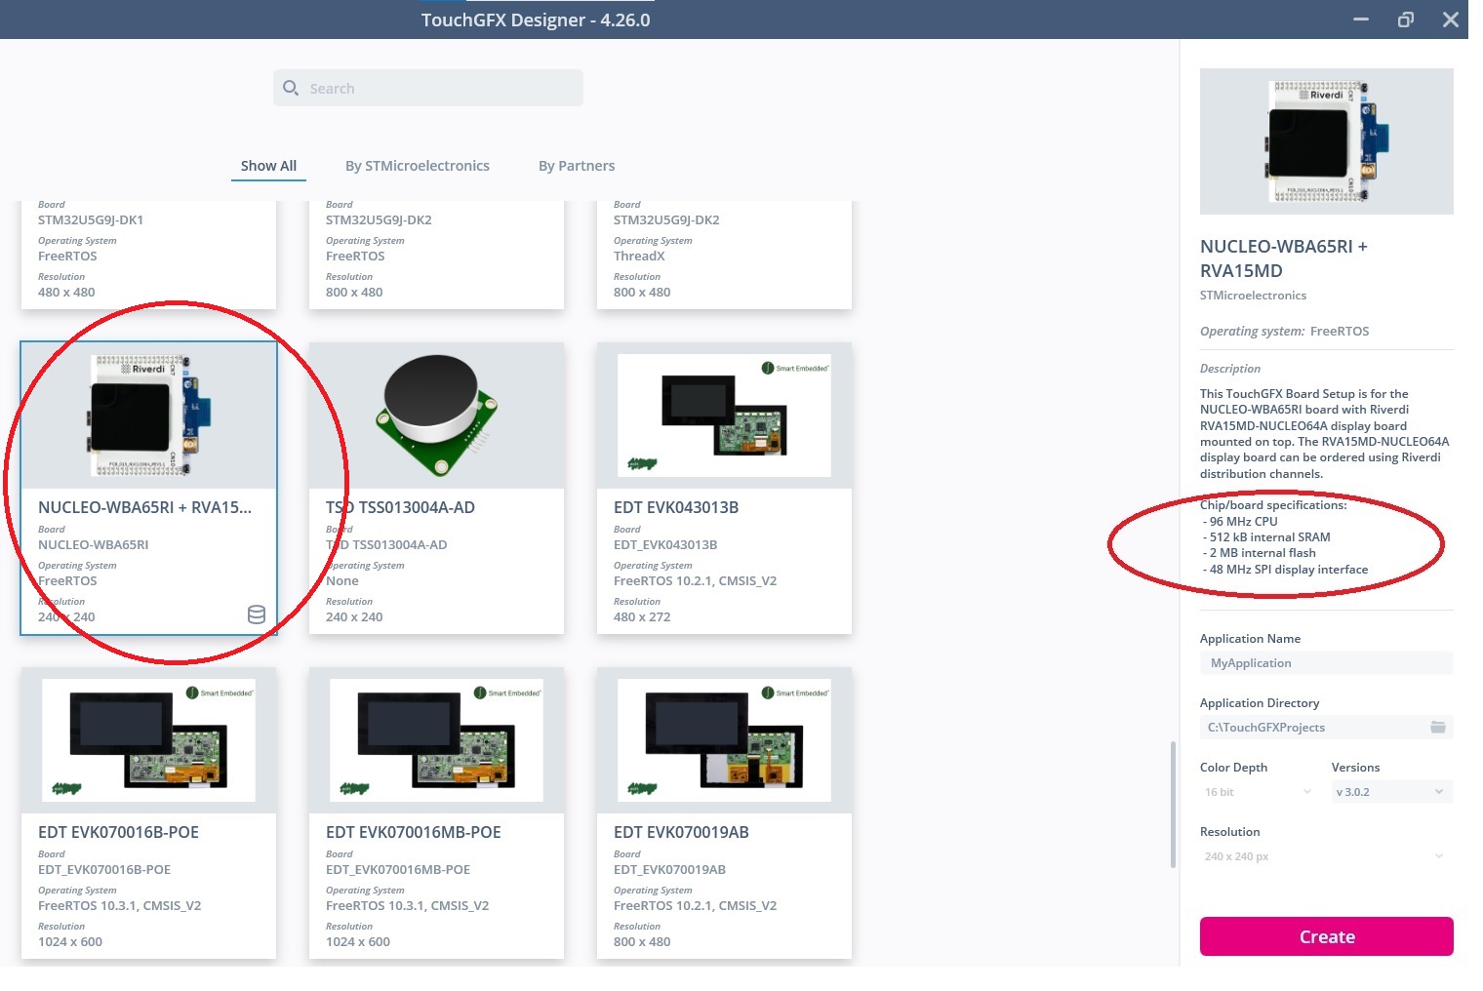Viewport: 1483px width, 991px height.
Task: Click the NUCLEO-WBA65RI preview image in right panel
Action: (1326, 140)
